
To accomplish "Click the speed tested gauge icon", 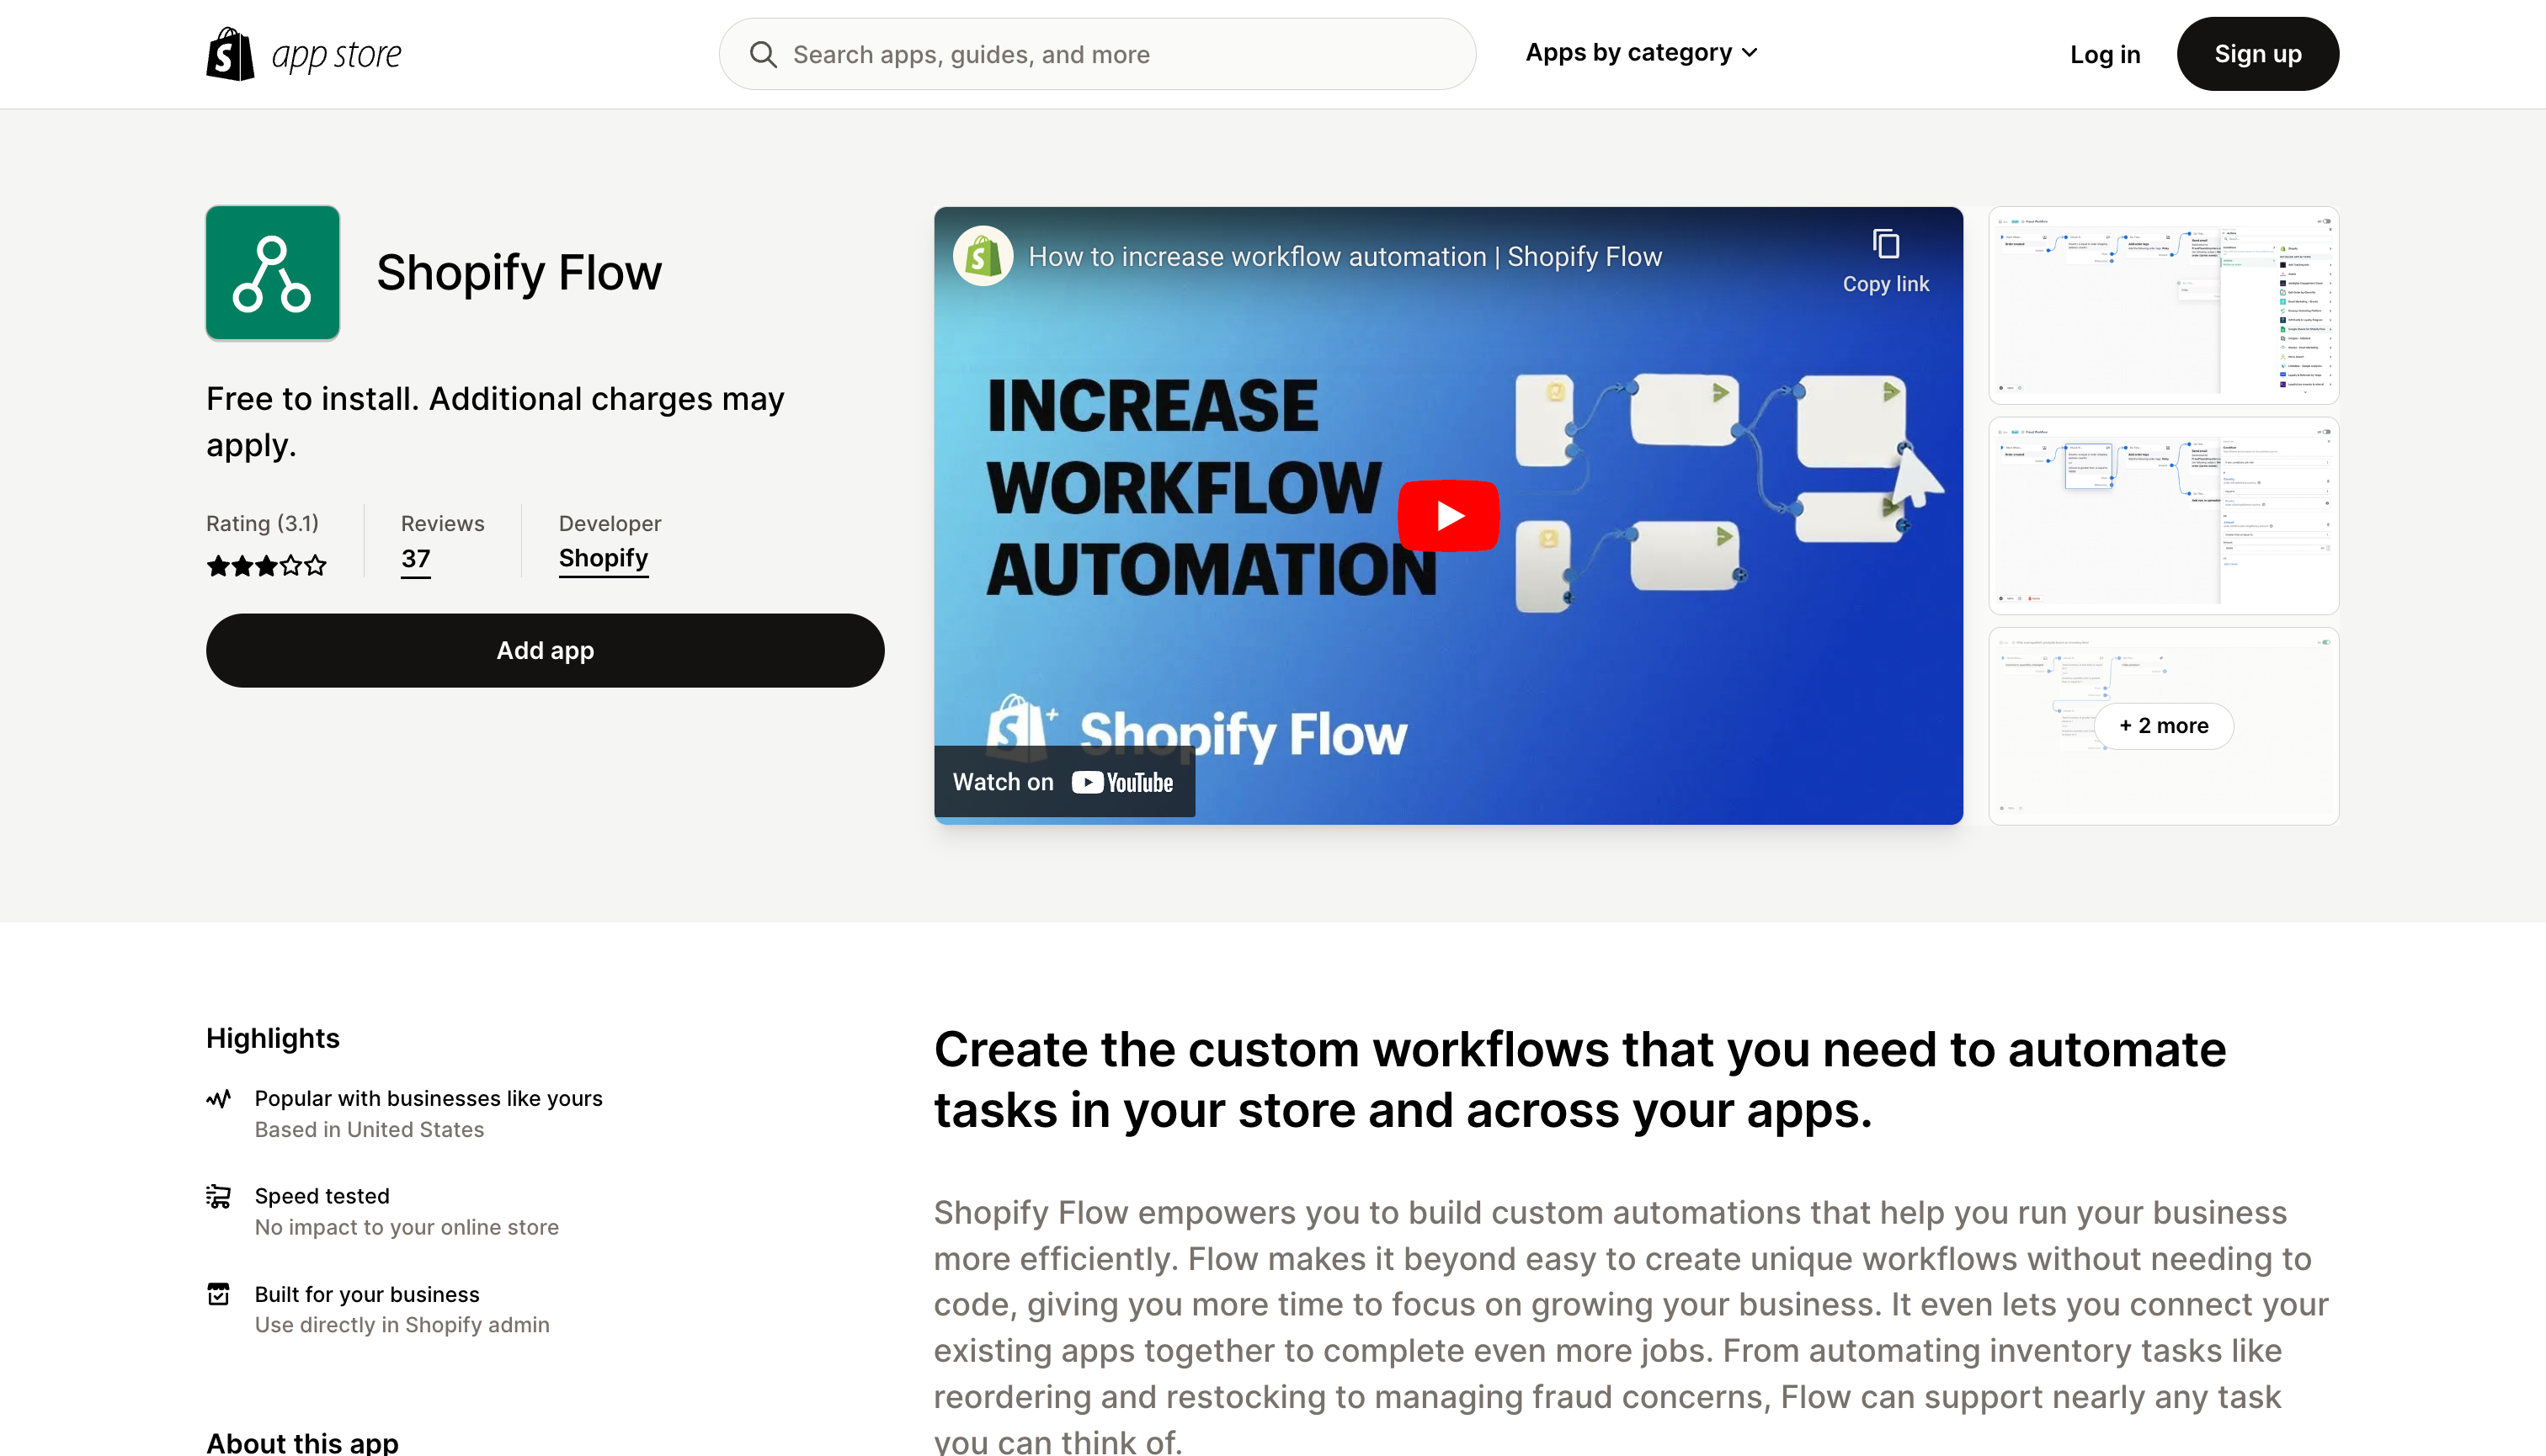I will (217, 1196).
